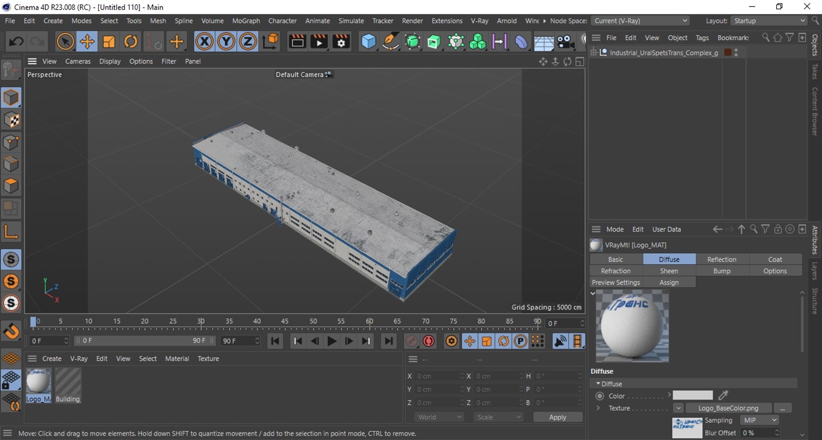822x440 pixels.
Task: Open the Assign tab button
Action: pyautogui.click(x=669, y=282)
